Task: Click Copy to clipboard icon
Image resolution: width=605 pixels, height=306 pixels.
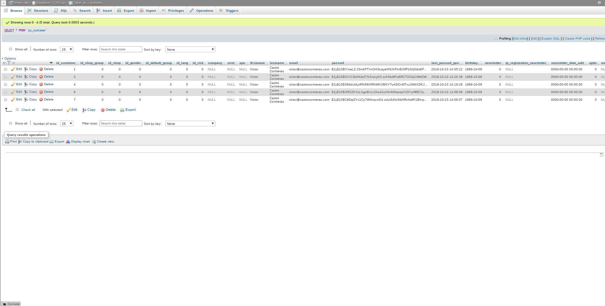Action: [x=20, y=142]
